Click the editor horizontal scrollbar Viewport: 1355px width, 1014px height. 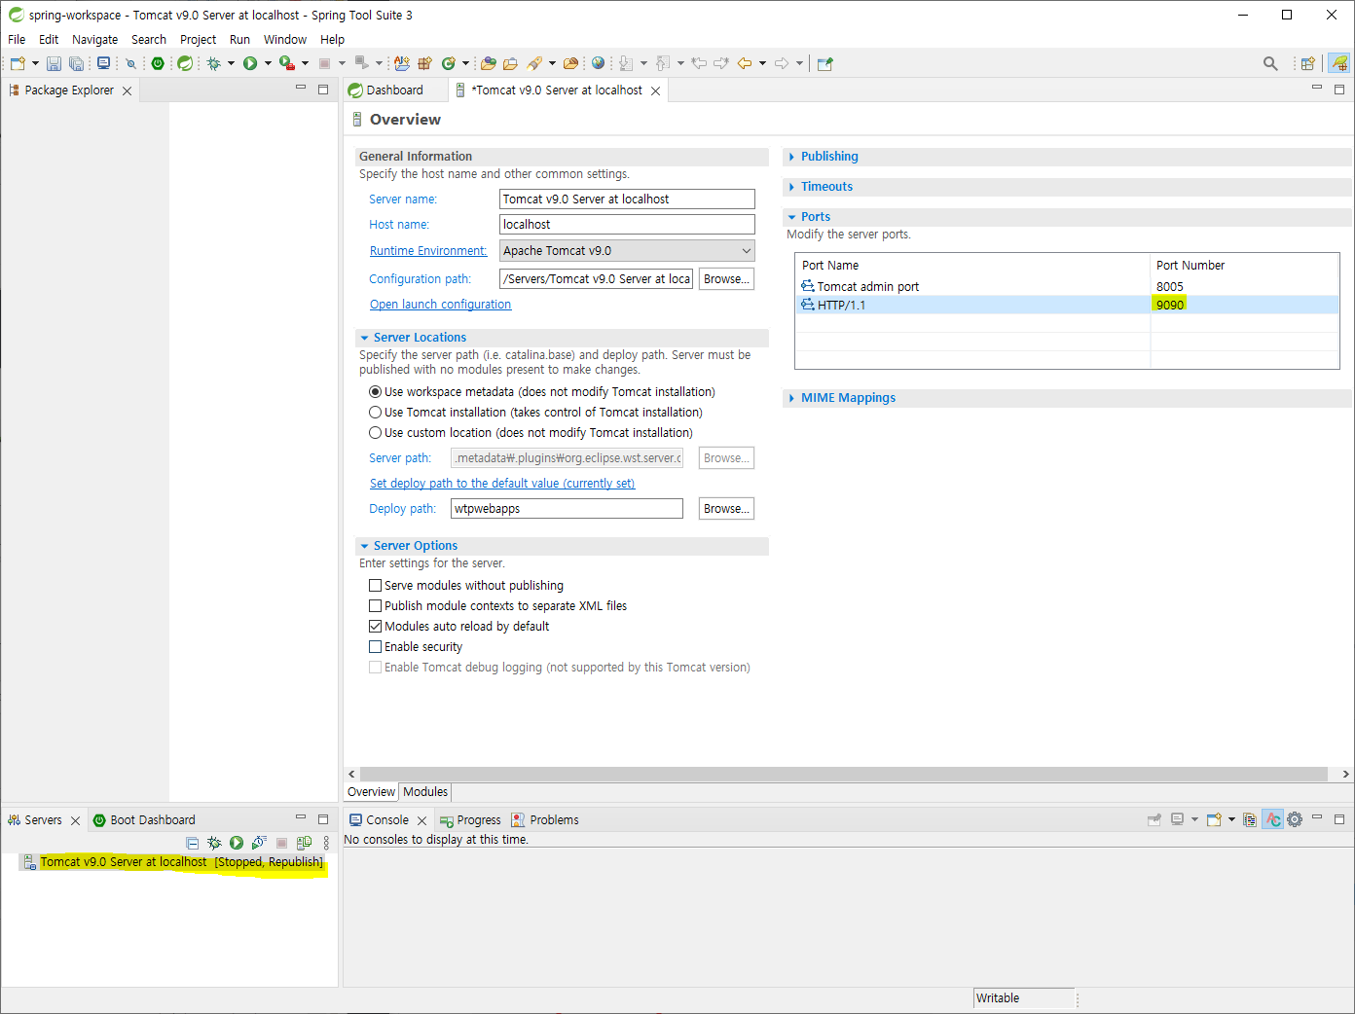point(844,774)
